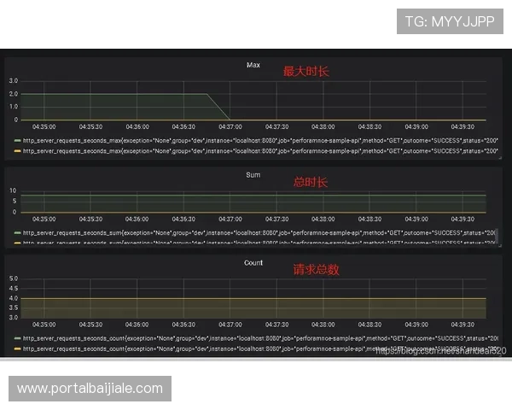This screenshot has width=512, height=410.
Task: Click 2.0 value on Max y-axis
Action: 14,94
